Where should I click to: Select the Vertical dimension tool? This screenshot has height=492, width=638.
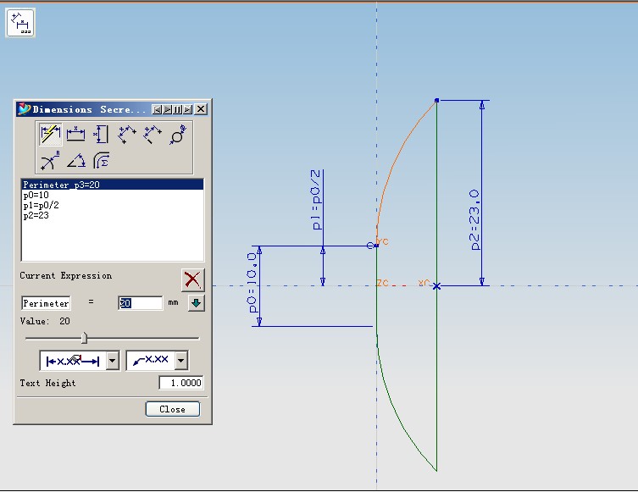(x=101, y=134)
